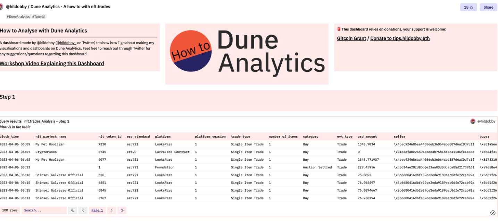This screenshot has height=221, width=498.
Task: Click the usd_amount column header
Action: tap(367, 136)
